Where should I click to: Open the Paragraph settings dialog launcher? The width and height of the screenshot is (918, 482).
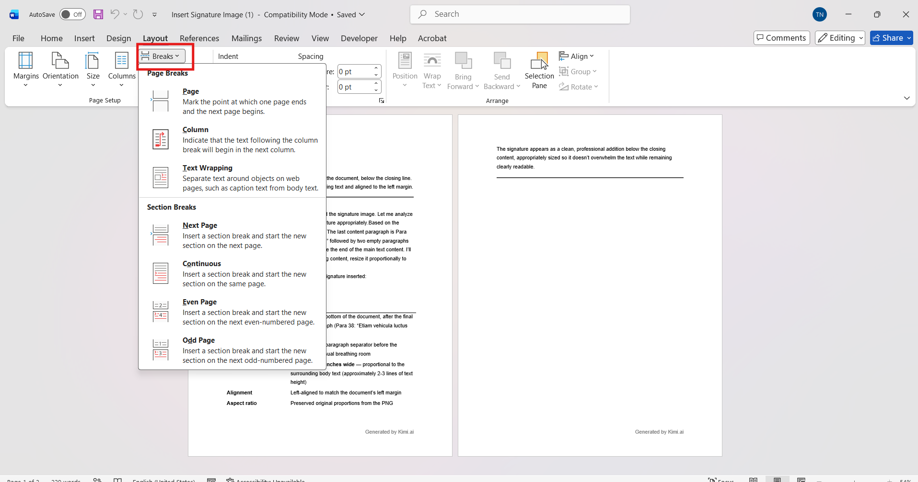(382, 101)
